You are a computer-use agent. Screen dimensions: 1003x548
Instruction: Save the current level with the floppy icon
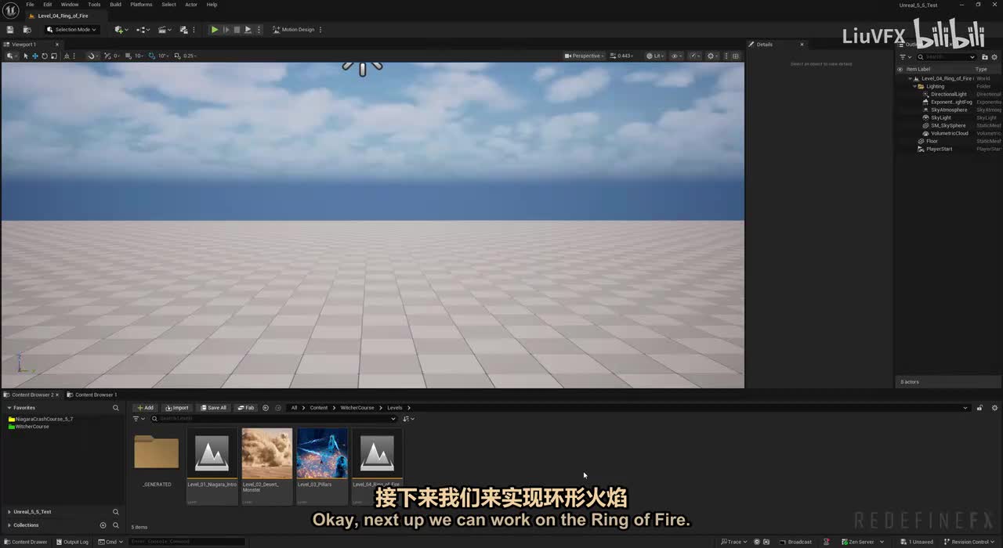10,30
